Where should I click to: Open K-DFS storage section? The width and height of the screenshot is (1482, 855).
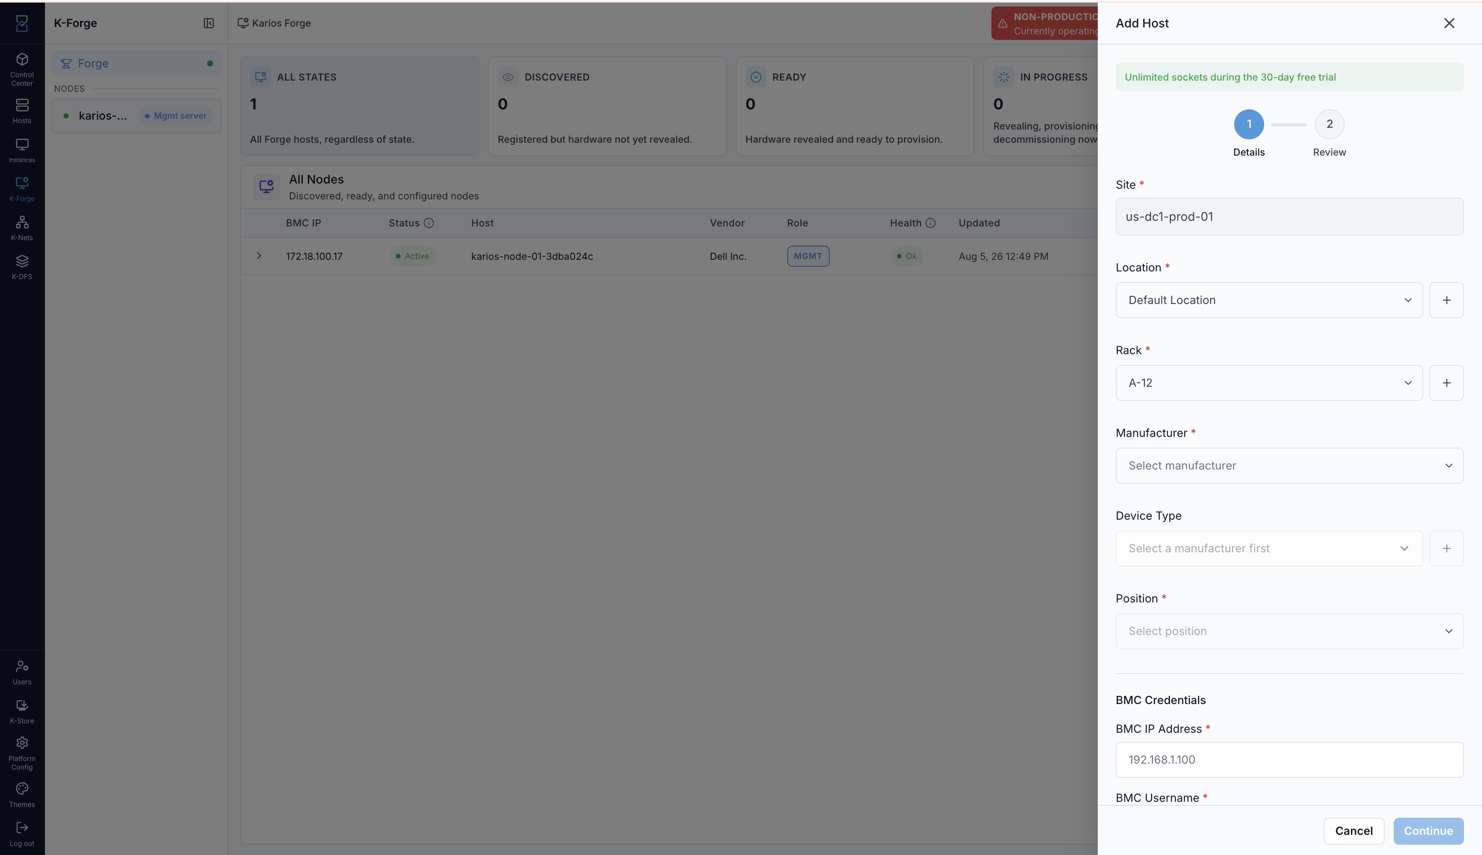22,267
